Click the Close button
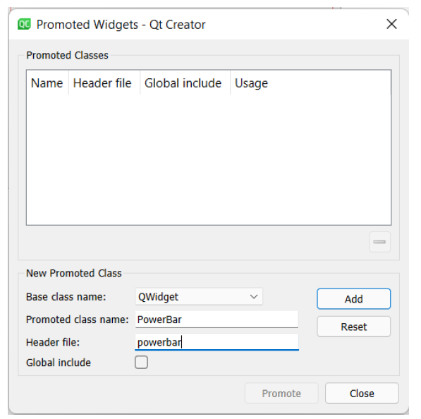 (362, 393)
